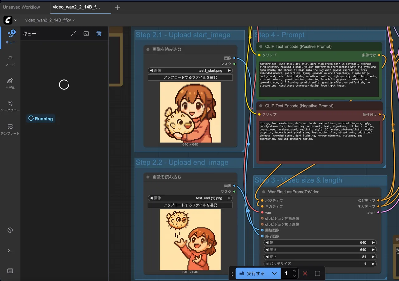Image resolution: width=399 pixels, height=281 pixels.
Task: Click the help question mark icon
Action: coord(10,230)
